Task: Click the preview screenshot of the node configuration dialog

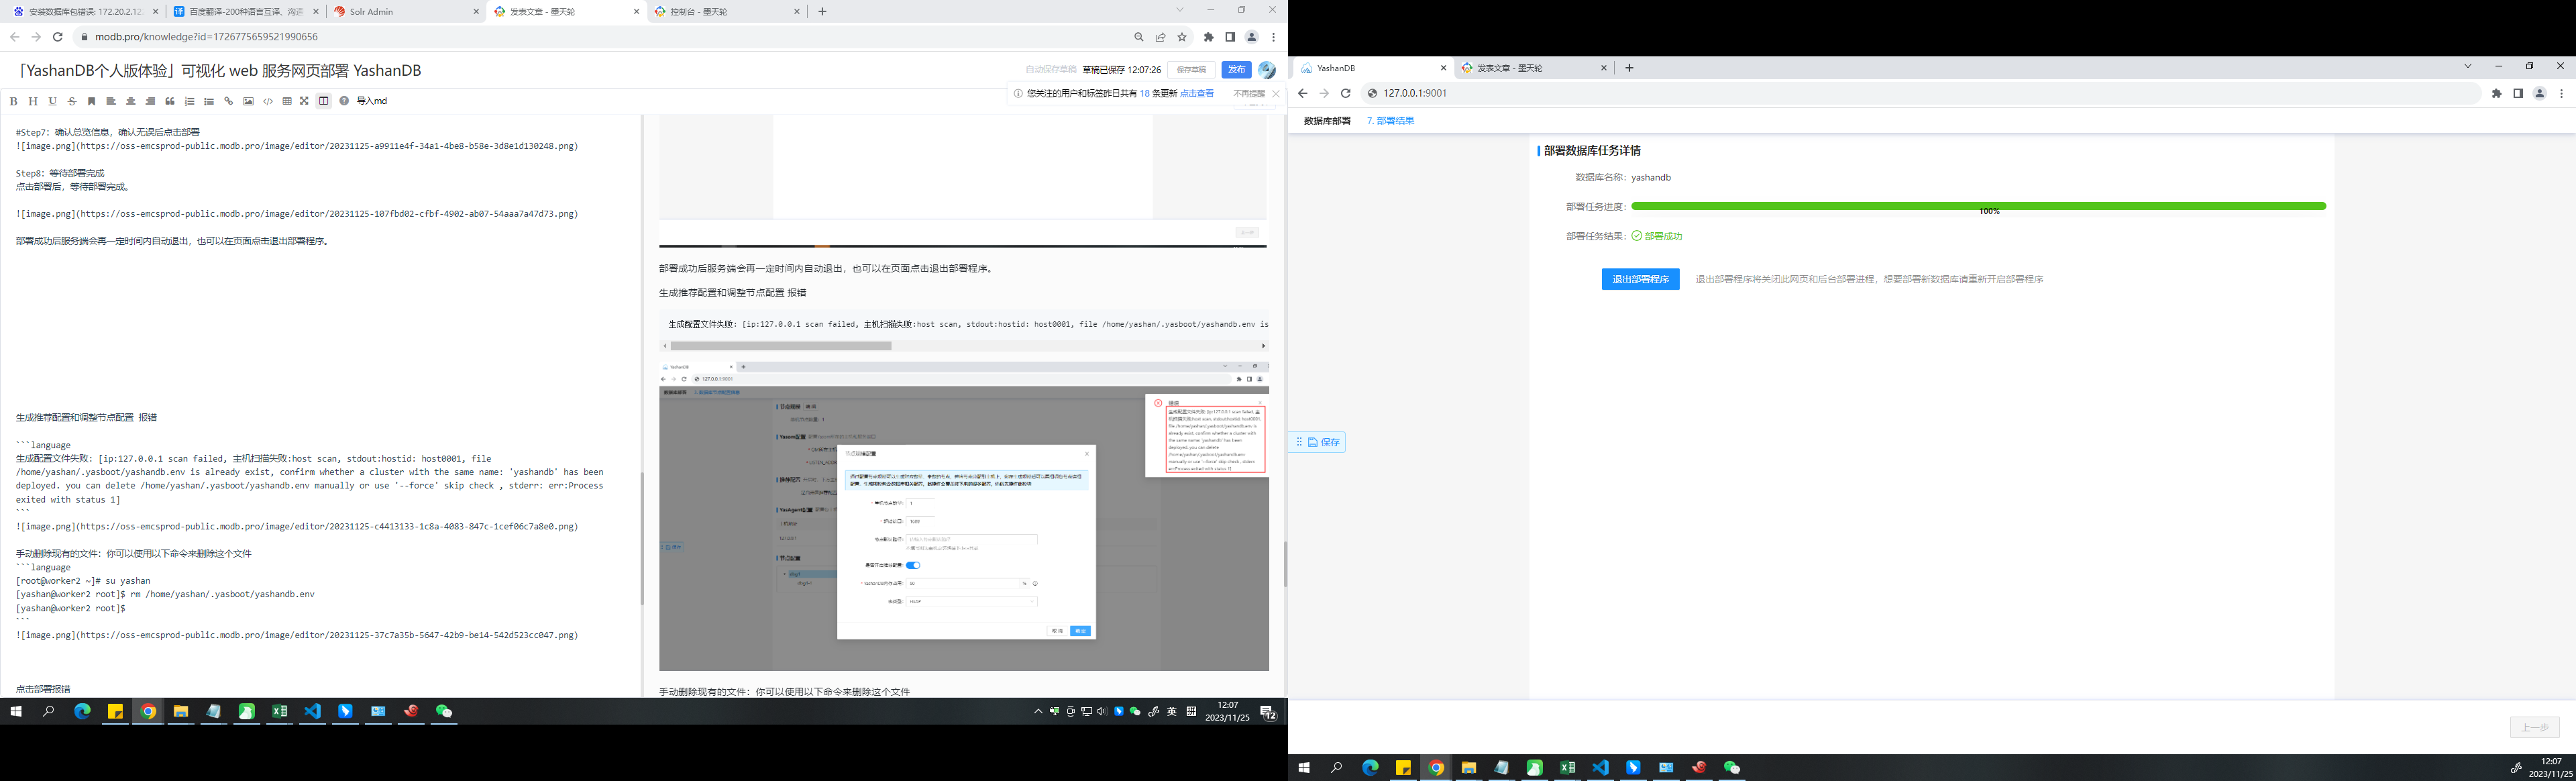Action: tap(964, 516)
